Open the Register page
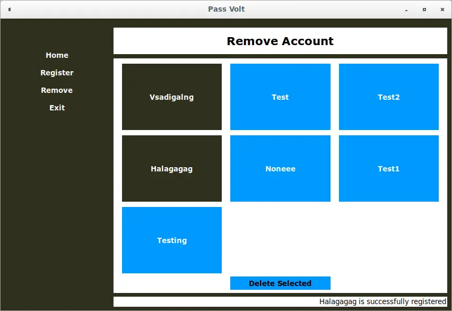452x311 pixels. coord(57,72)
